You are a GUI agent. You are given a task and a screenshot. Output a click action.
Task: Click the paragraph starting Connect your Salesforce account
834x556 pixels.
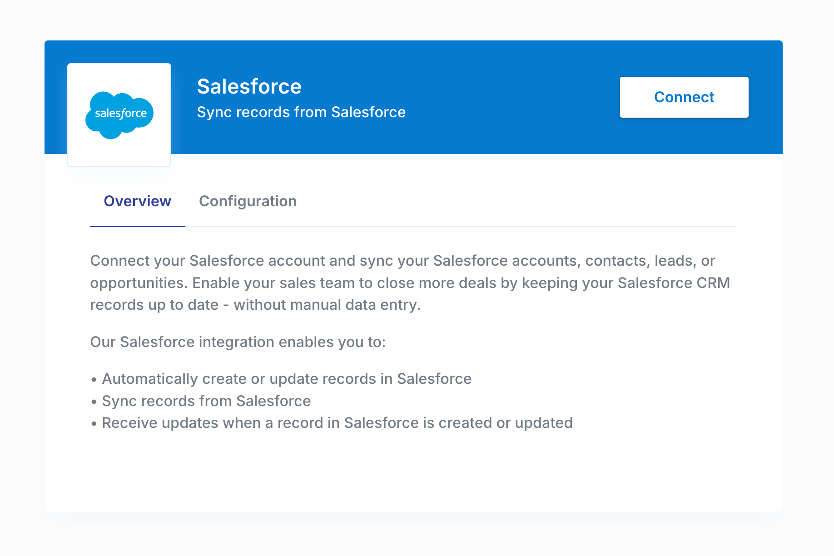(410, 283)
